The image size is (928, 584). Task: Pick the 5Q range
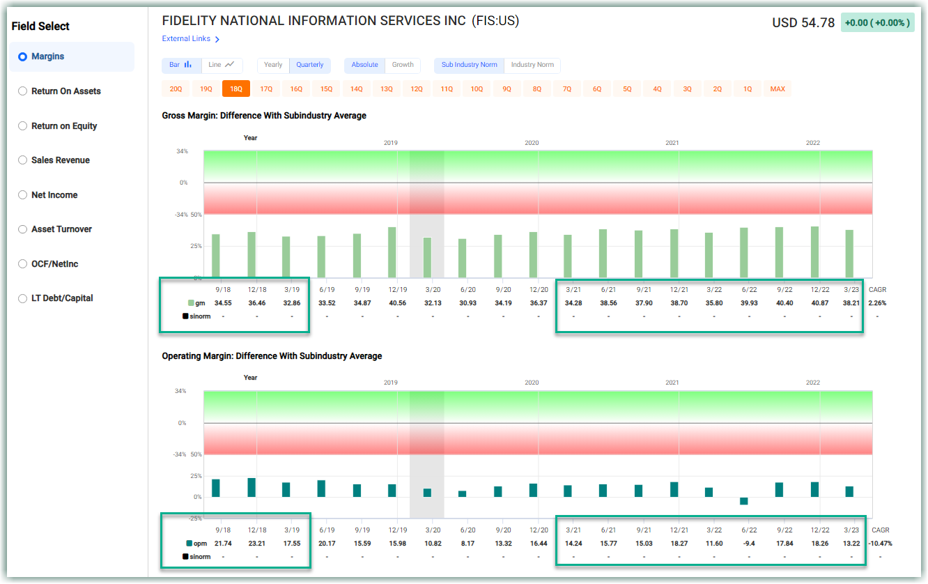[627, 89]
